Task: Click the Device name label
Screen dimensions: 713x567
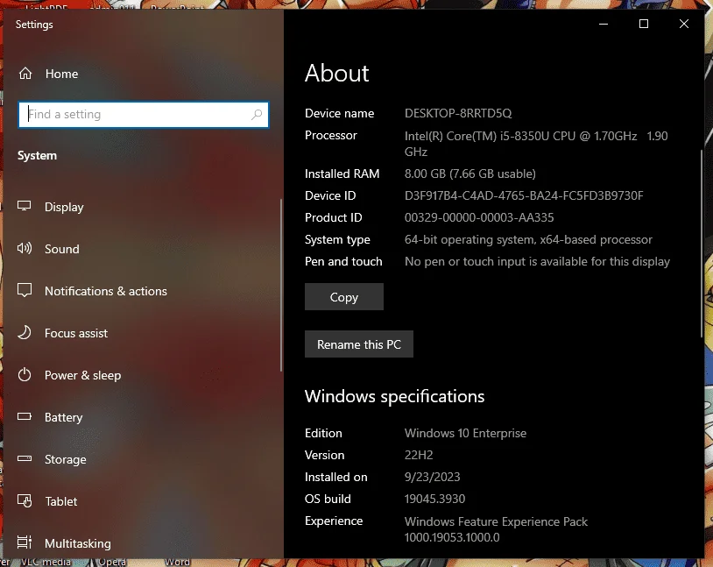Action: pos(339,113)
